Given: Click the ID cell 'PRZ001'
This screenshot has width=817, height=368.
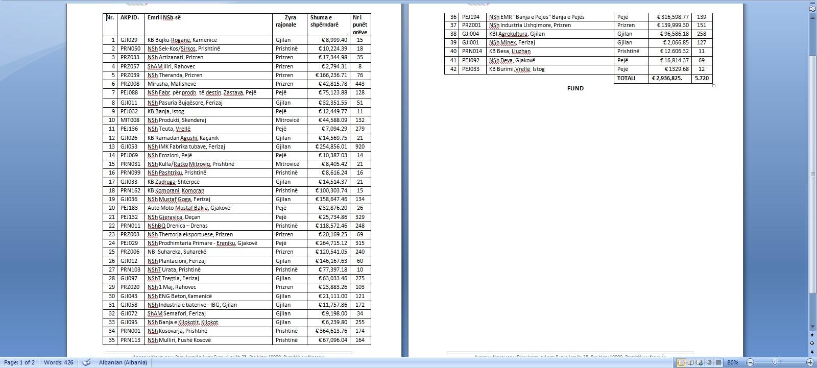Looking at the screenshot, I should click(x=471, y=25).
